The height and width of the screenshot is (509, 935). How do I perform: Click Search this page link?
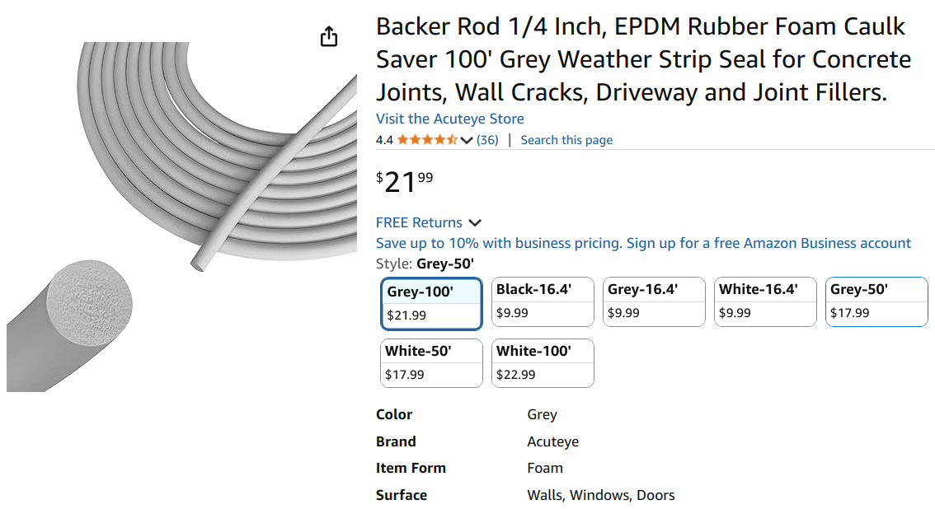(x=566, y=140)
